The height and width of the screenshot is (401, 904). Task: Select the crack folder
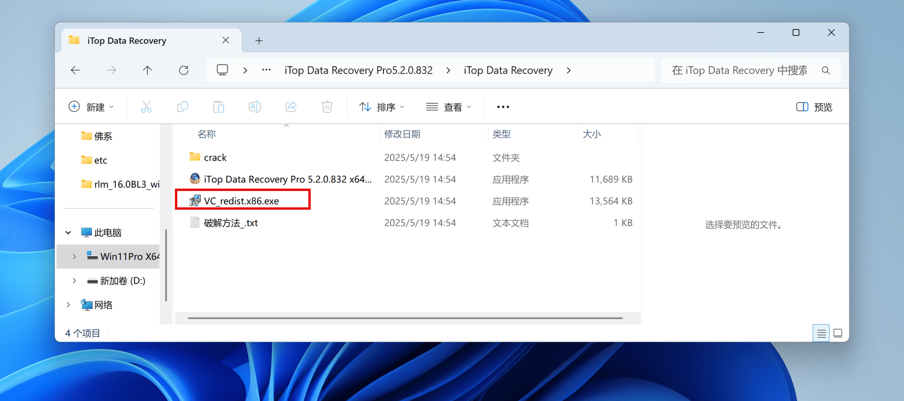pyautogui.click(x=215, y=157)
